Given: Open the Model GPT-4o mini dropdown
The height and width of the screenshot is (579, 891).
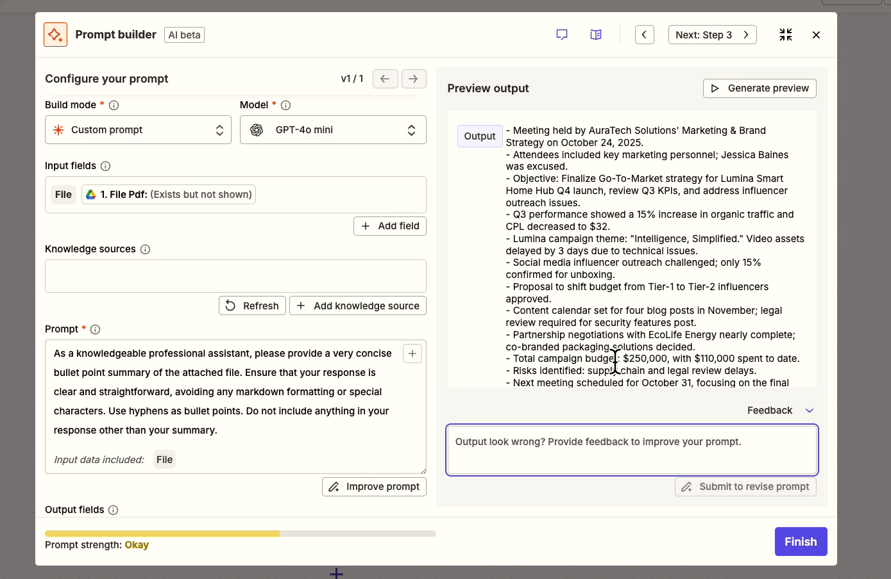Looking at the screenshot, I should pos(333,130).
